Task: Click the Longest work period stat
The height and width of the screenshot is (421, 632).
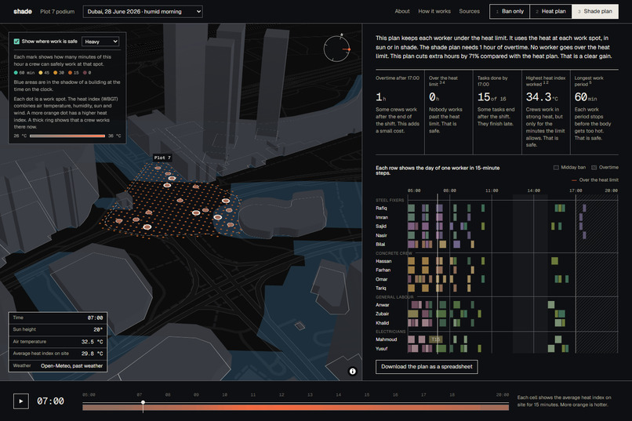Action: [594, 112]
